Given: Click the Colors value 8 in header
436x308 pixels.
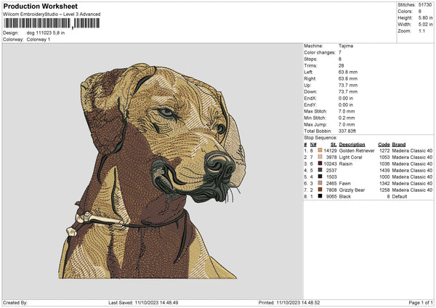Looking at the screenshot, I should click(x=420, y=12).
